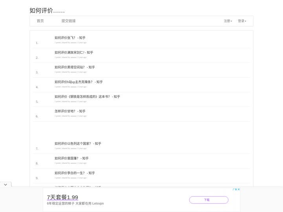The image size is (283, 212).
Task: Open the 《钢铁是怎样炼成的》 book question link
Action: point(87,97)
